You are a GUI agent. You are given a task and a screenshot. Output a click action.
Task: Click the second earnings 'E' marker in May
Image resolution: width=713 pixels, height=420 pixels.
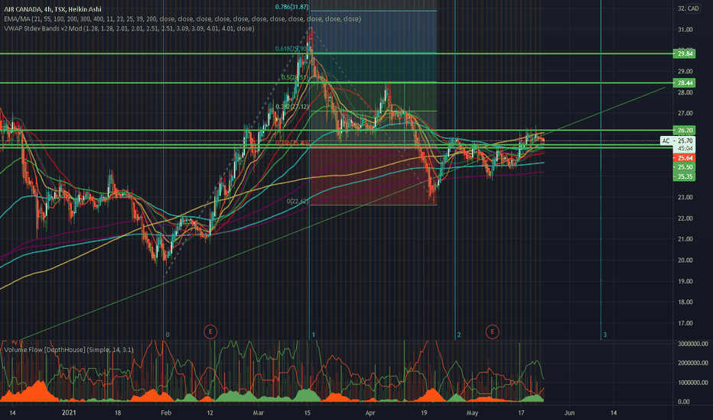(x=492, y=332)
